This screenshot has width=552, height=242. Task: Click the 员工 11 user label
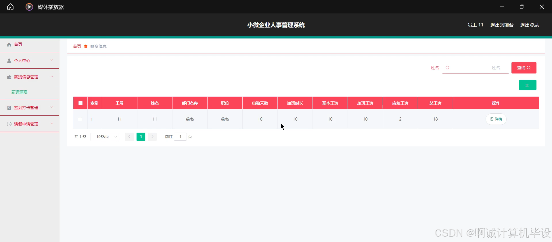(476, 25)
